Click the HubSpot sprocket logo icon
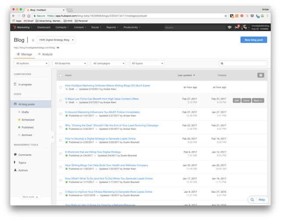The width and height of the screenshot is (281, 220). point(14,27)
